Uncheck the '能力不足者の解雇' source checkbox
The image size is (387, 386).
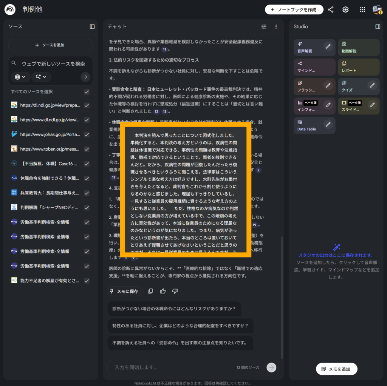(87, 281)
